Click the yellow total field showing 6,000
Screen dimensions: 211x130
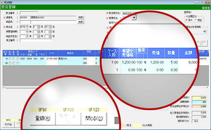coord(199,98)
